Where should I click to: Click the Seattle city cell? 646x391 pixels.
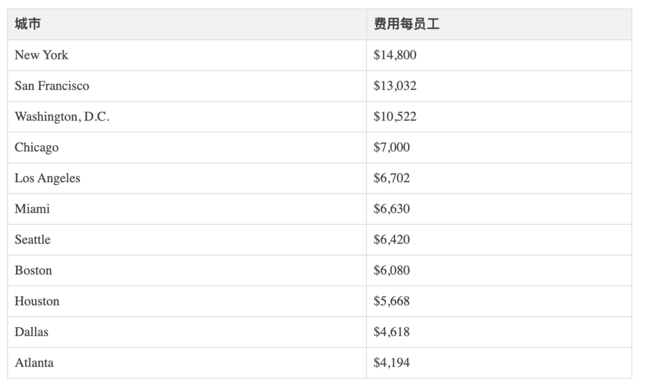coord(33,240)
